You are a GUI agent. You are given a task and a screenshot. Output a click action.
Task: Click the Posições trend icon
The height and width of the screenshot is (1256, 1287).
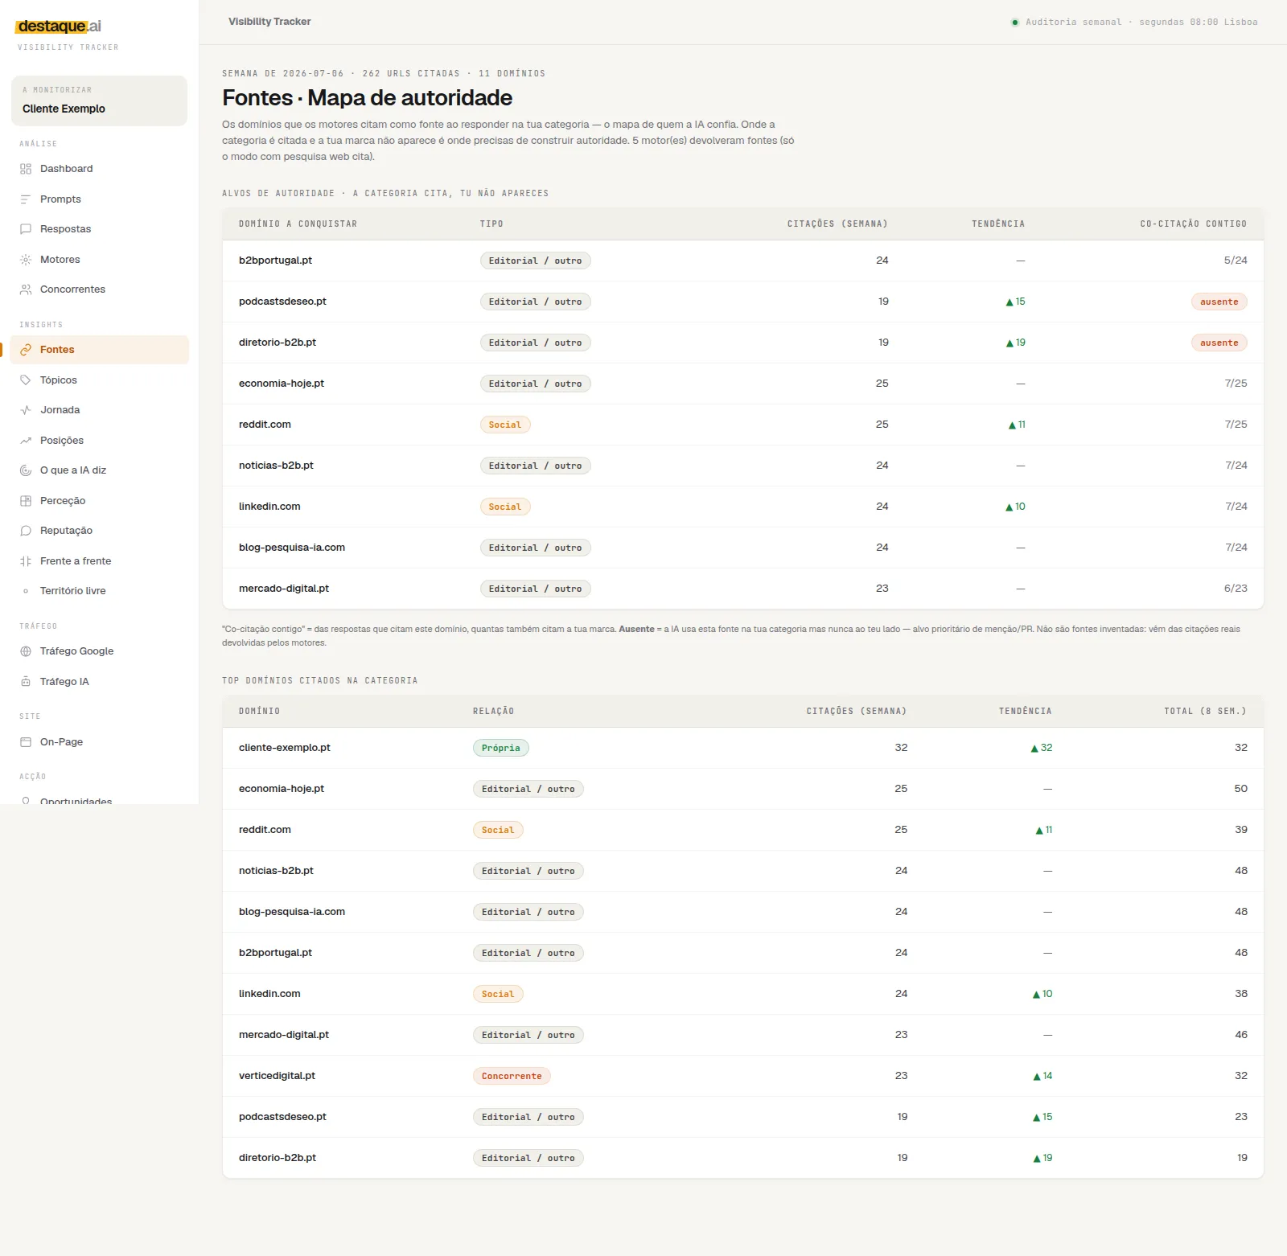[x=26, y=441]
